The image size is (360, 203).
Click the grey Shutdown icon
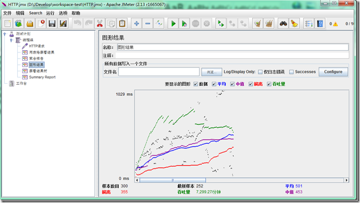[207, 23]
